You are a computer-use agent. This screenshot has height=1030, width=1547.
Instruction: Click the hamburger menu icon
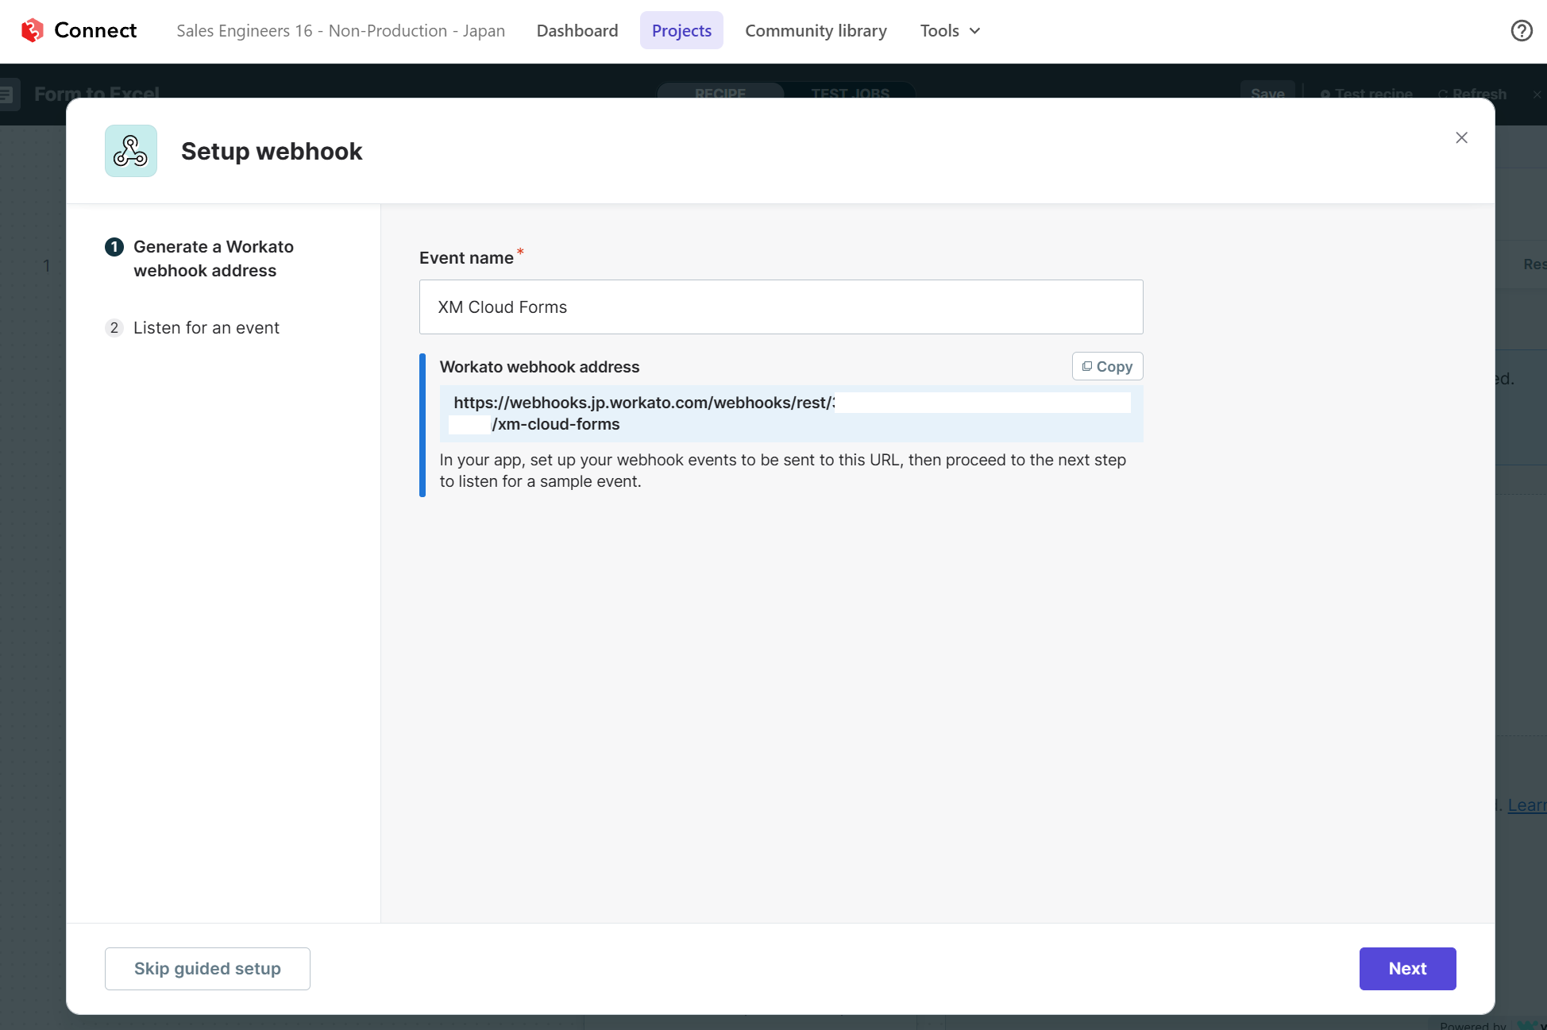pyautogui.click(x=10, y=95)
